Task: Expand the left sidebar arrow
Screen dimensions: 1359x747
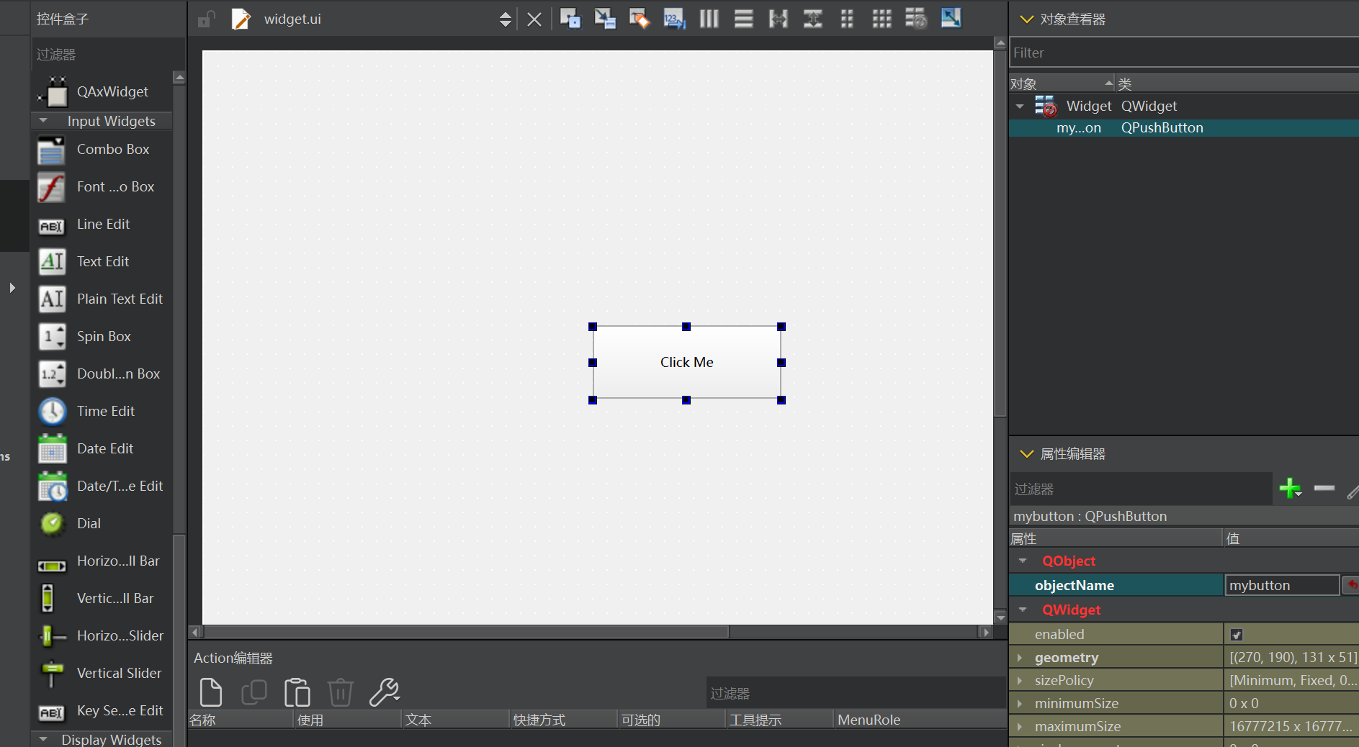Action: click(12, 288)
